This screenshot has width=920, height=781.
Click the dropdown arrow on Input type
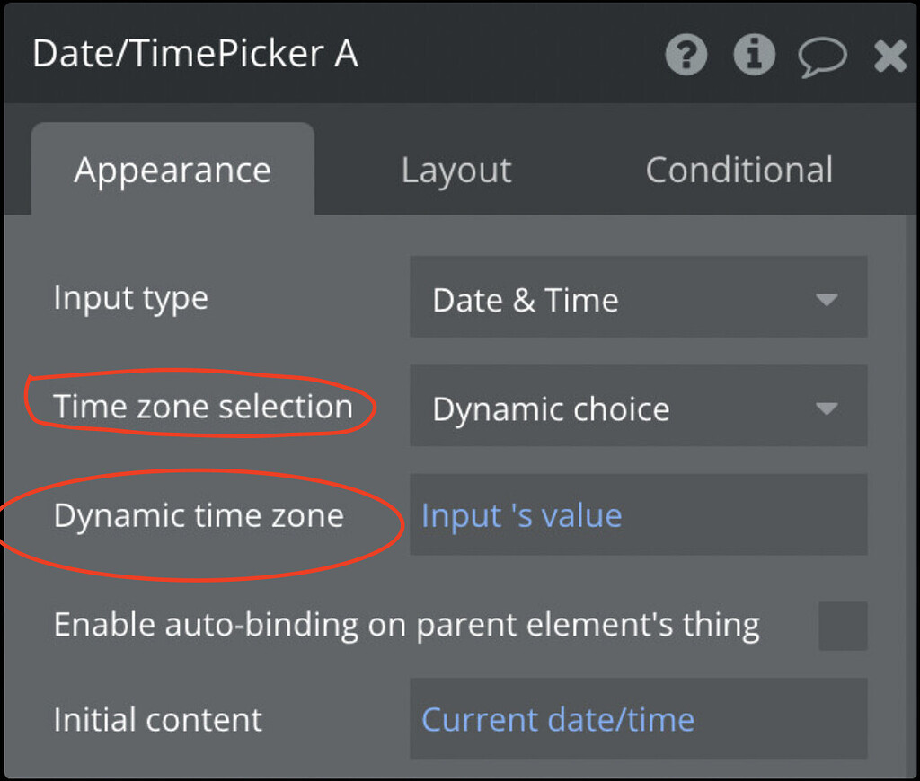828,298
